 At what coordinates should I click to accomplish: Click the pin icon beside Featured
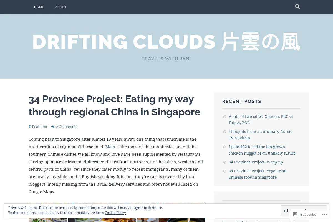(30, 127)
